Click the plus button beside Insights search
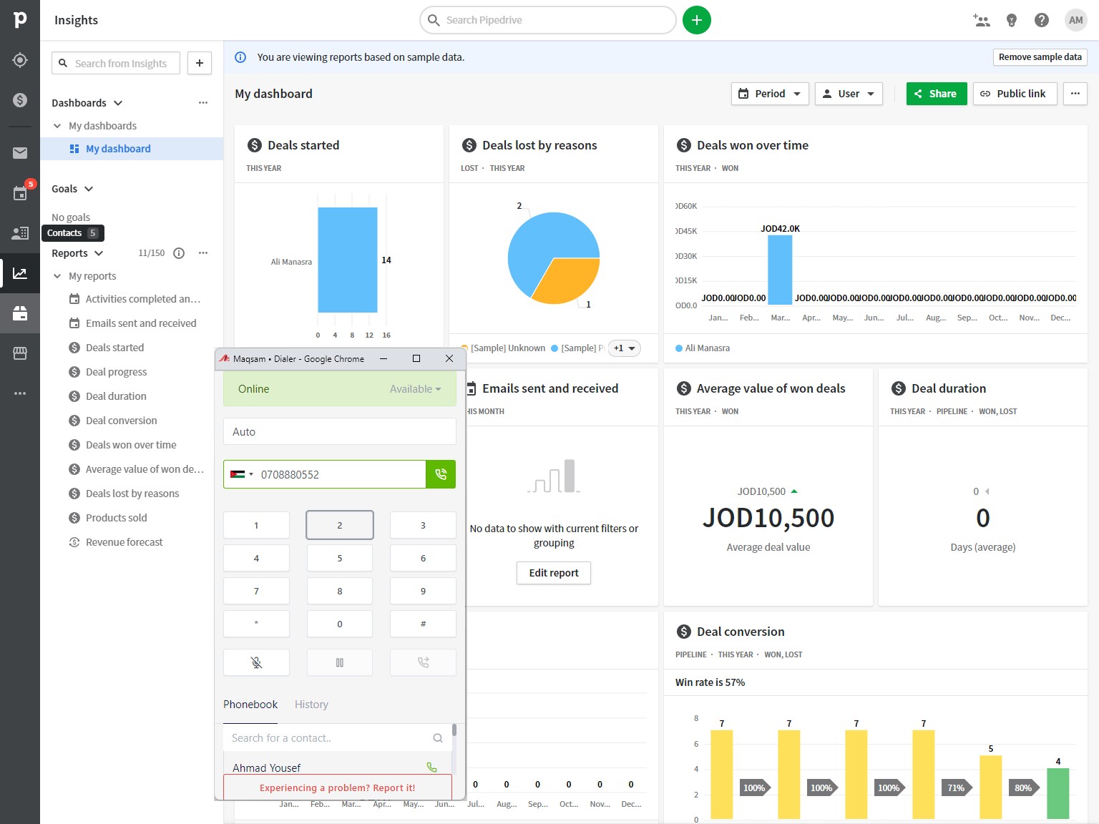The width and height of the screenshot is (1099, 824). 200,63
